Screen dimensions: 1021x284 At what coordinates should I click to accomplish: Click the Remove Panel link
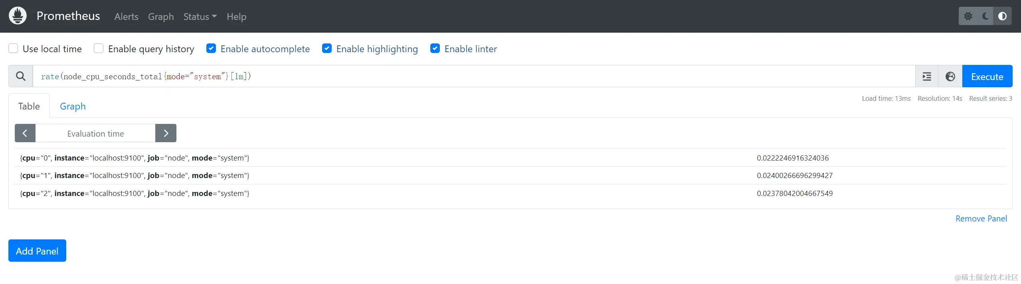981,219
